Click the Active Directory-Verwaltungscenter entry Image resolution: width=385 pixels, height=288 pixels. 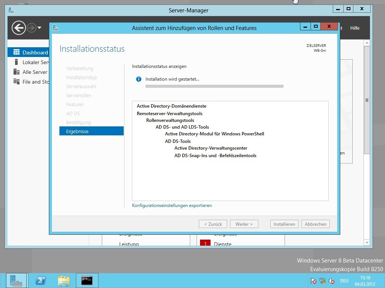click(x=211, y=148)
